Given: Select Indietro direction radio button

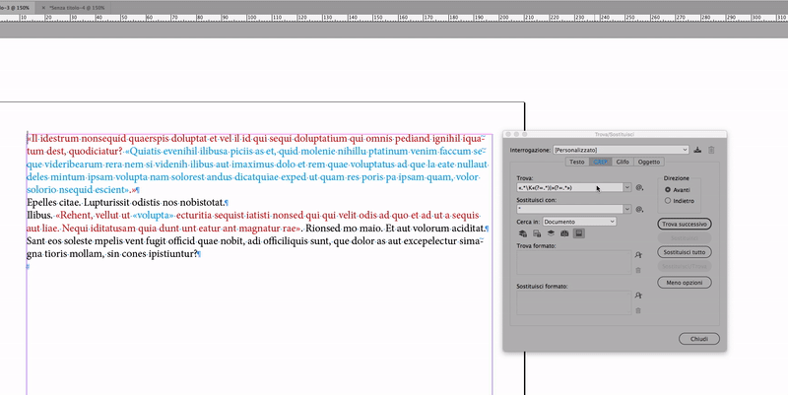Looking at the screenshot, I should tap(668, 201).
